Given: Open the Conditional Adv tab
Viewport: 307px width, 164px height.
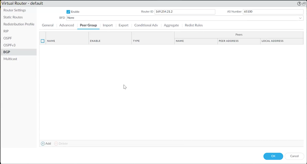Looking at the screenshot, I should click(146, 25).
